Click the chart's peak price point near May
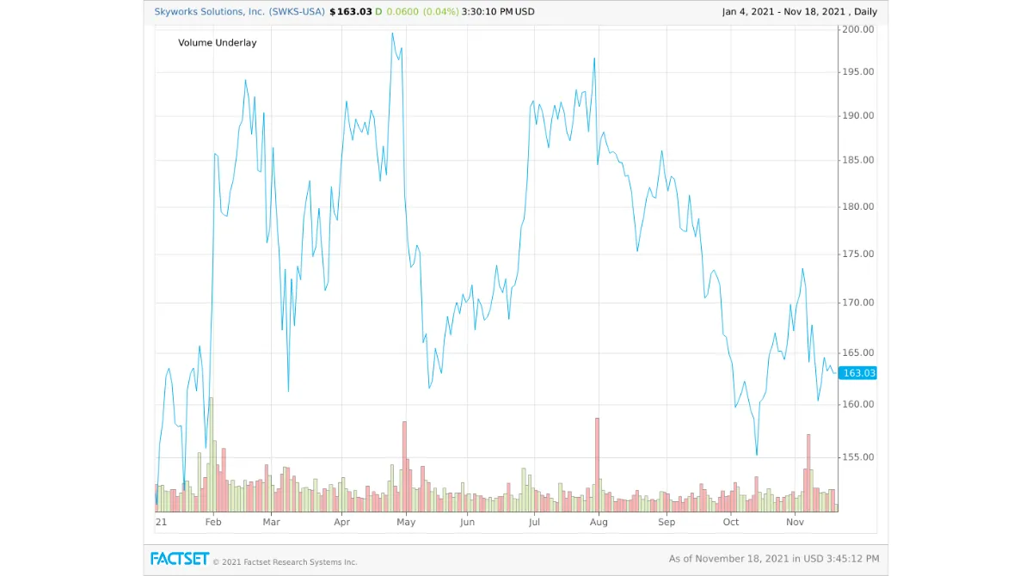The height and width of the screenshot is (576, 1032). [394, 33]
